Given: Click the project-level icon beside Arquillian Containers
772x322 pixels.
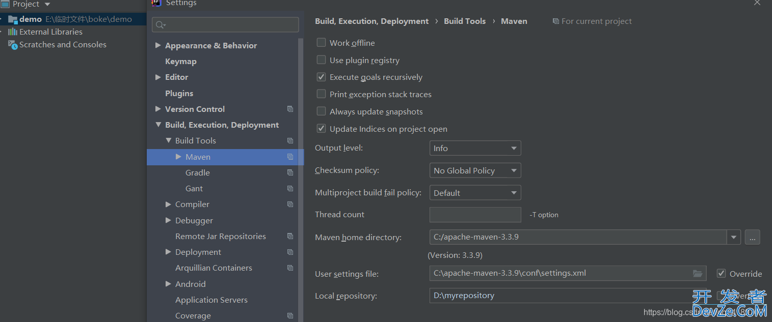Looking at the screenshot, I should pyautogui.click(x=290, y=268).
